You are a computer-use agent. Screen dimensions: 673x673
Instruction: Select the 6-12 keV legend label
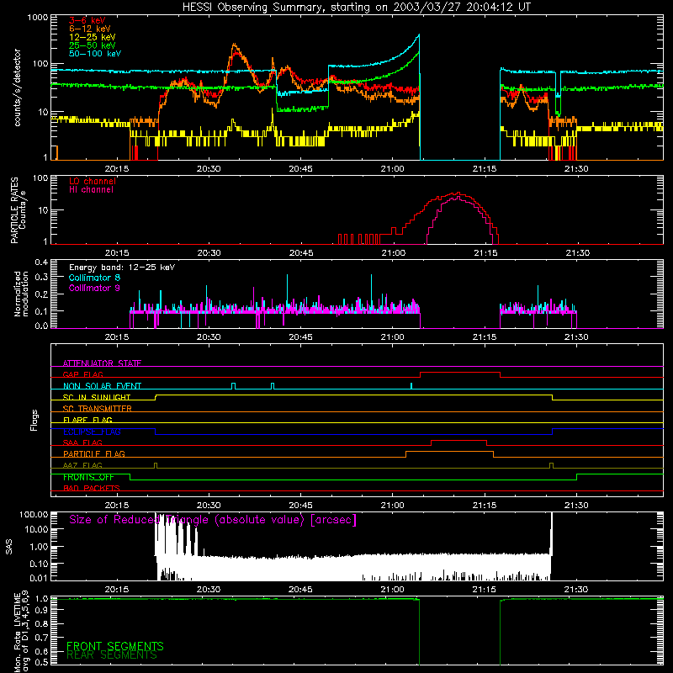point(90,29)
